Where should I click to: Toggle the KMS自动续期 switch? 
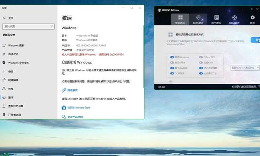[x=201, y=68]
